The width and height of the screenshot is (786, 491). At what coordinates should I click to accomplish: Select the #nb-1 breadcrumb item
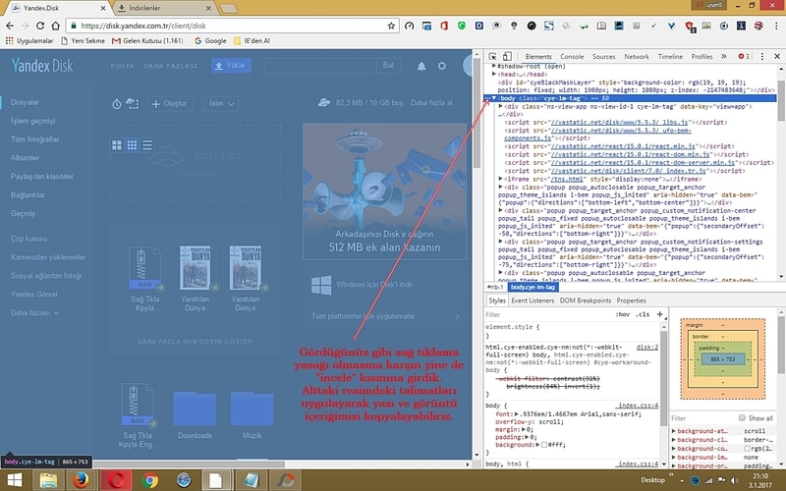coord(495,287)
